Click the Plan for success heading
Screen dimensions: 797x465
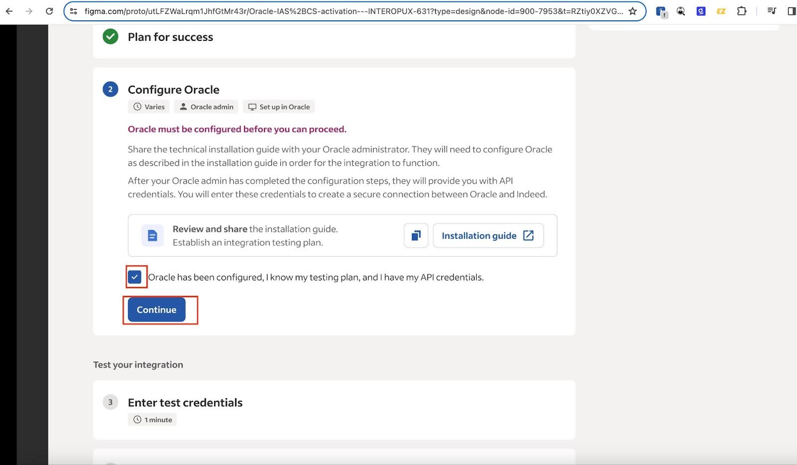pos(170,37)
